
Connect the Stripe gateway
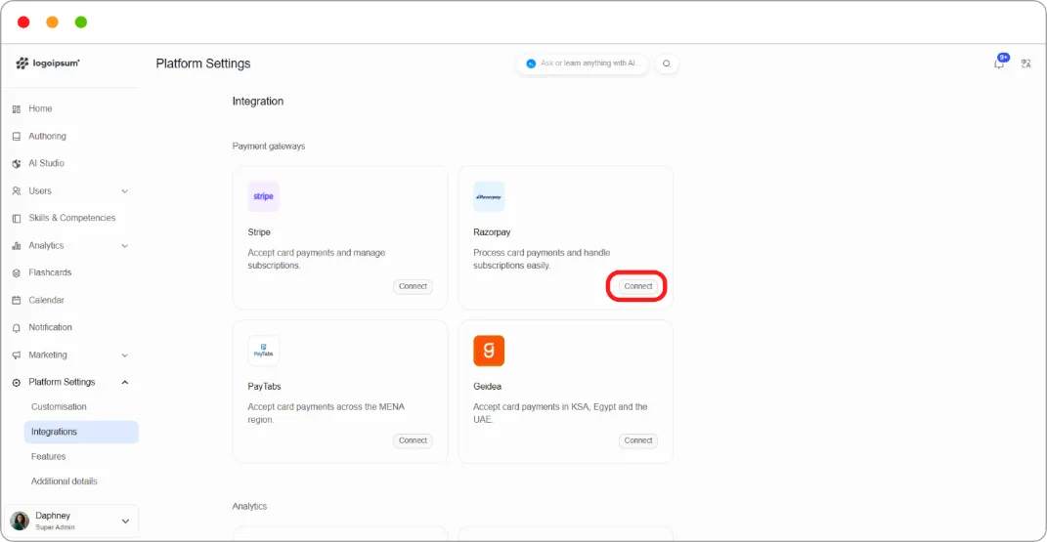pos(413,287)
